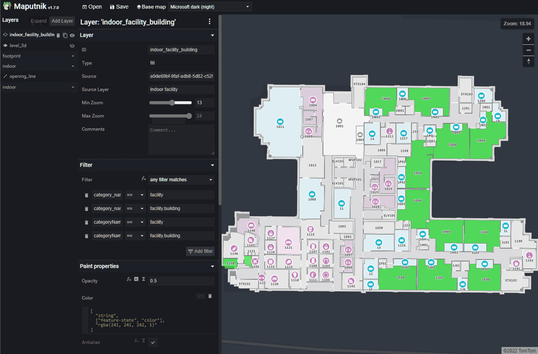
Task: Convert Antialias to an expression (fx icon)
Action: (136, 341)
